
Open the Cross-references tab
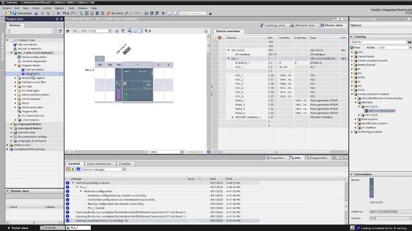tap(98, 164)
